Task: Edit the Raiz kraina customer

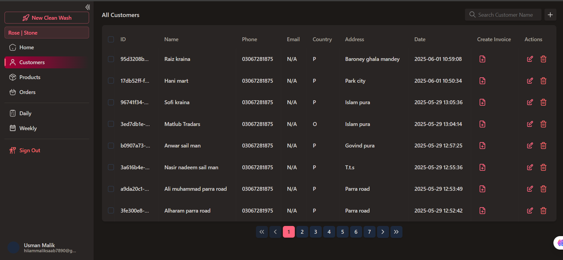Action: [x=530, y=59]
